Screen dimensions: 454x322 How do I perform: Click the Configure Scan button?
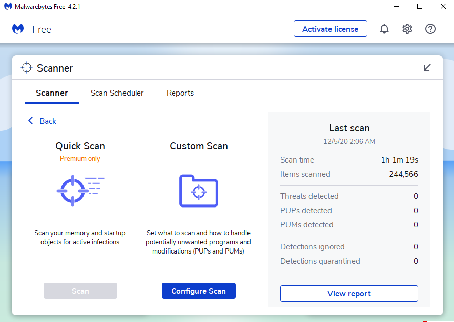pos(199,291)
